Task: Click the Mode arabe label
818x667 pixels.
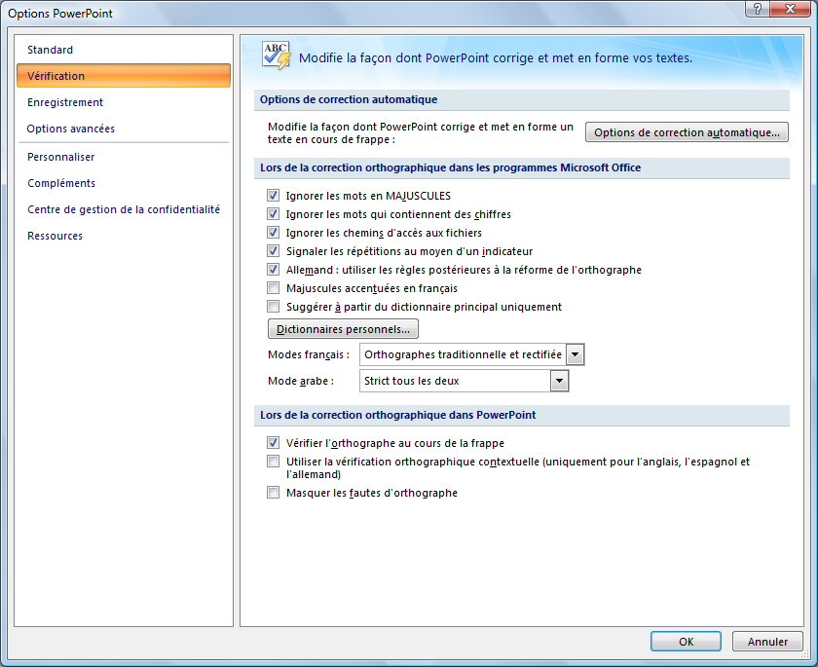Action: 301,381
